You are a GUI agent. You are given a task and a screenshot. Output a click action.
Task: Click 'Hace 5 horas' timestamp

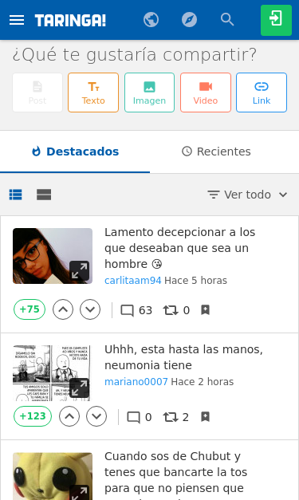point(195,281)
